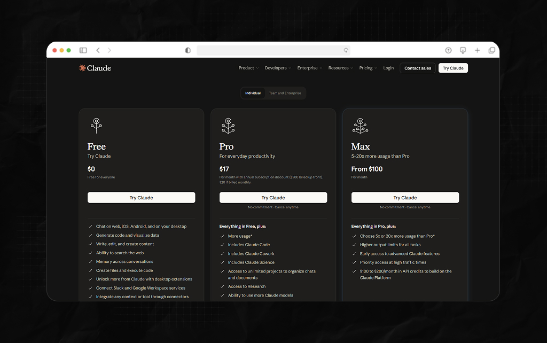Click "Includes Claude Cowork" feature text
The image size is (547, 343).
pyautogui.click(x=251, y=254)
